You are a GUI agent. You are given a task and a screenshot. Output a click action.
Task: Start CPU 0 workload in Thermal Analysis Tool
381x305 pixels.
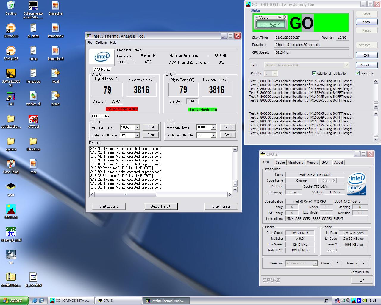[x=151, y=127]
